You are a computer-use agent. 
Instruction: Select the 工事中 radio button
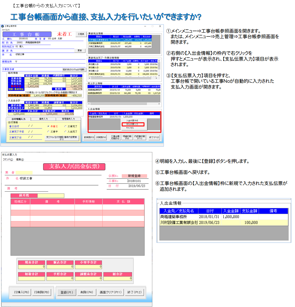[48, 132]
